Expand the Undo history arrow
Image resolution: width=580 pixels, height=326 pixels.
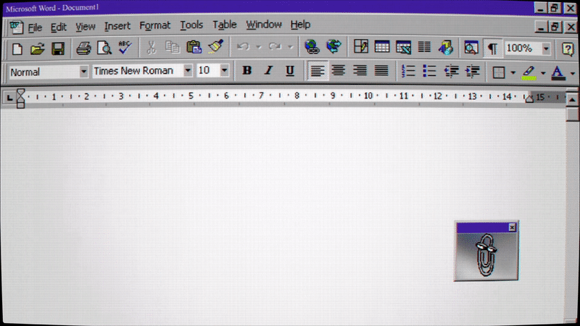(x=259, y=47)
